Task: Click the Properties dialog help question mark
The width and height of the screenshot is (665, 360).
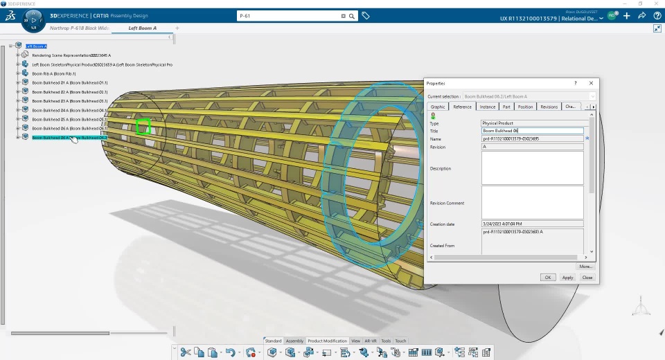Action: pos(576,83)
